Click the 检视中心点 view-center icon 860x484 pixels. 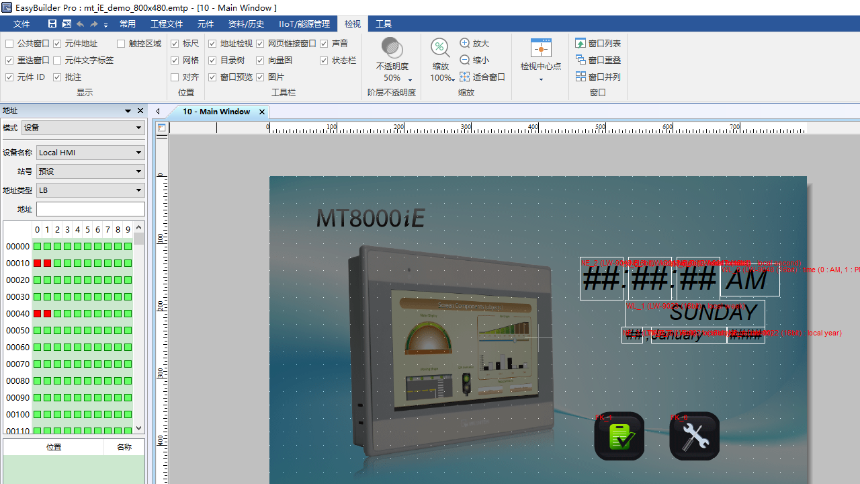(541, 54)
